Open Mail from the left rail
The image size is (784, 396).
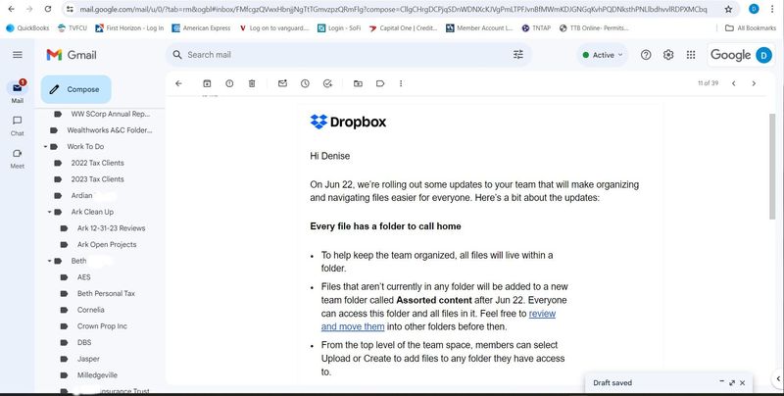click(18, 91)
